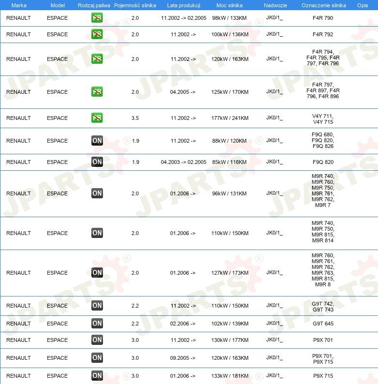Select the F4R 790 engine code cell
The image size is (378, 384).
(323, 18)
